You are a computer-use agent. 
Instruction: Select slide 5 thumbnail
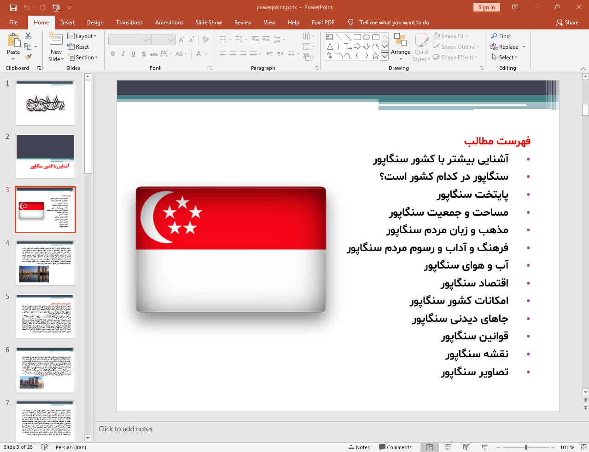(x=45, y=316)
